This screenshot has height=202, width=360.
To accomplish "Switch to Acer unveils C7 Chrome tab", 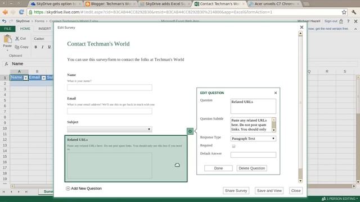I will 274,4.
